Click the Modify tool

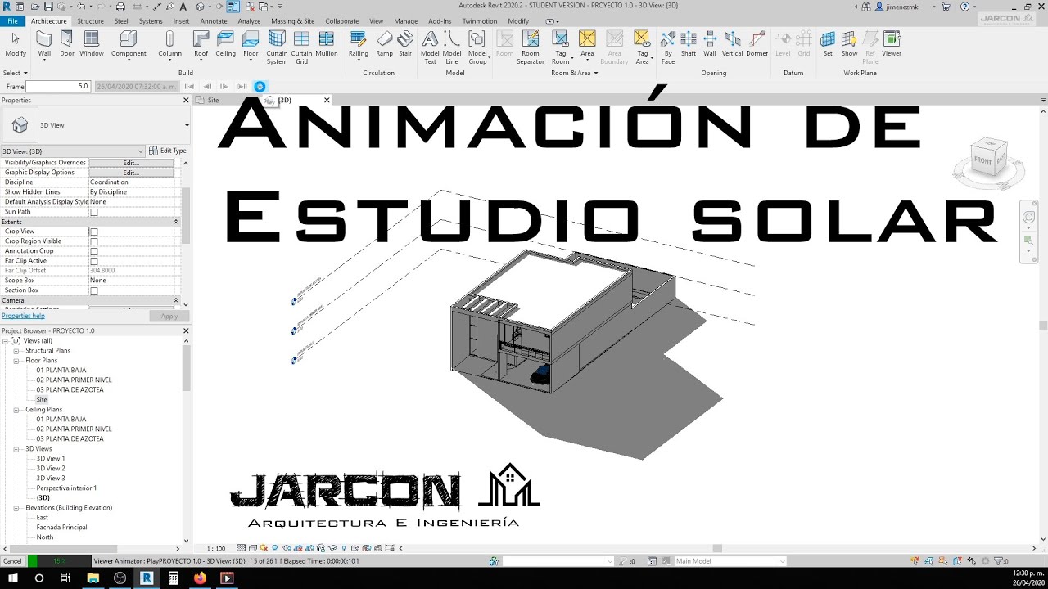16,43
